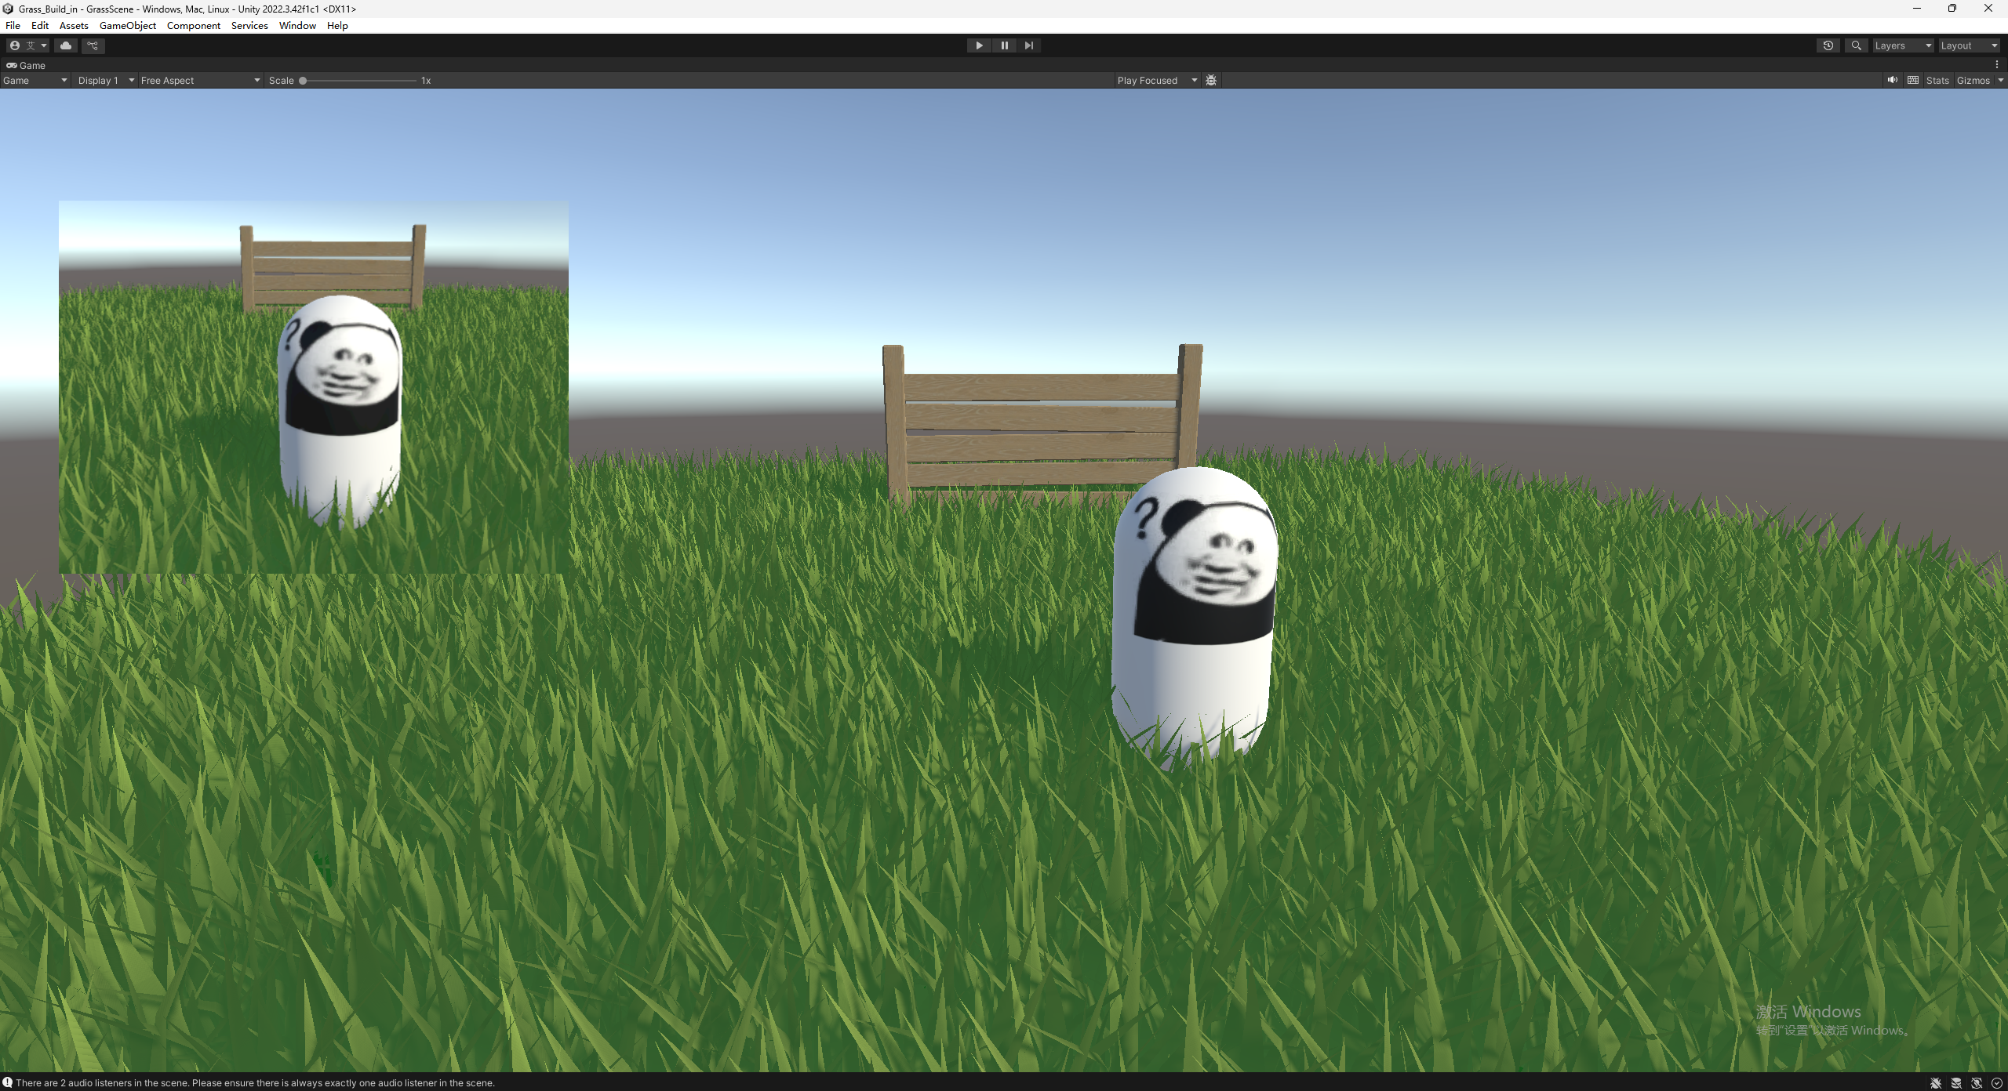Expand the Display 1 dropdown
The width and height of the screenshot is (2008, 1091).
(105, 80)
